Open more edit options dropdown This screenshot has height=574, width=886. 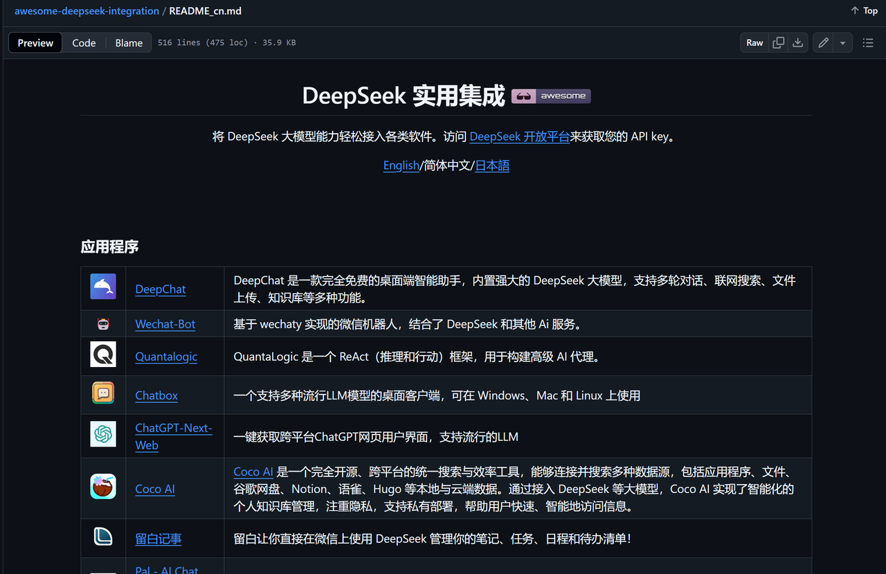point(842,43)
